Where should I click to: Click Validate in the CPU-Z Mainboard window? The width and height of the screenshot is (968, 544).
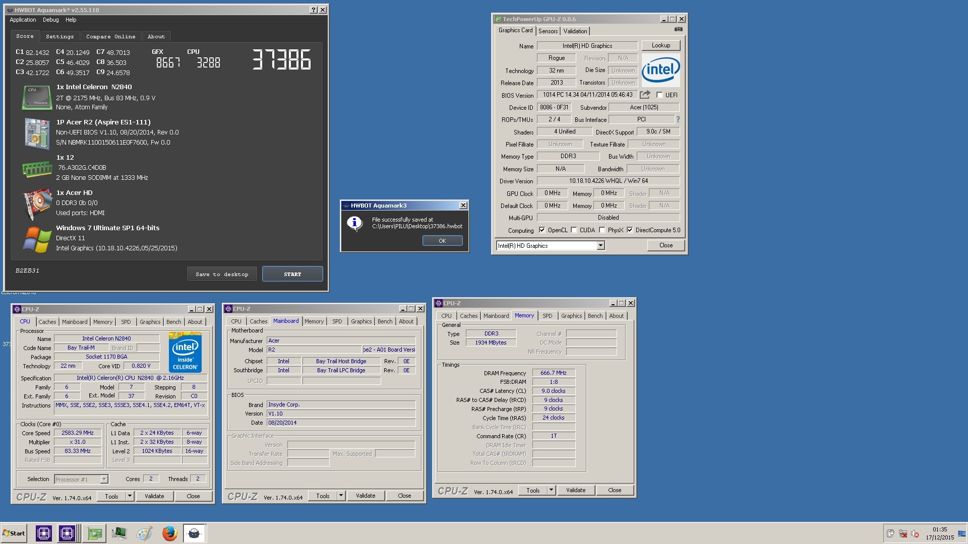pos(366,496)
